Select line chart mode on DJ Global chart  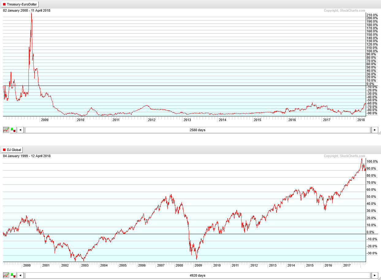tap(6, 275)
